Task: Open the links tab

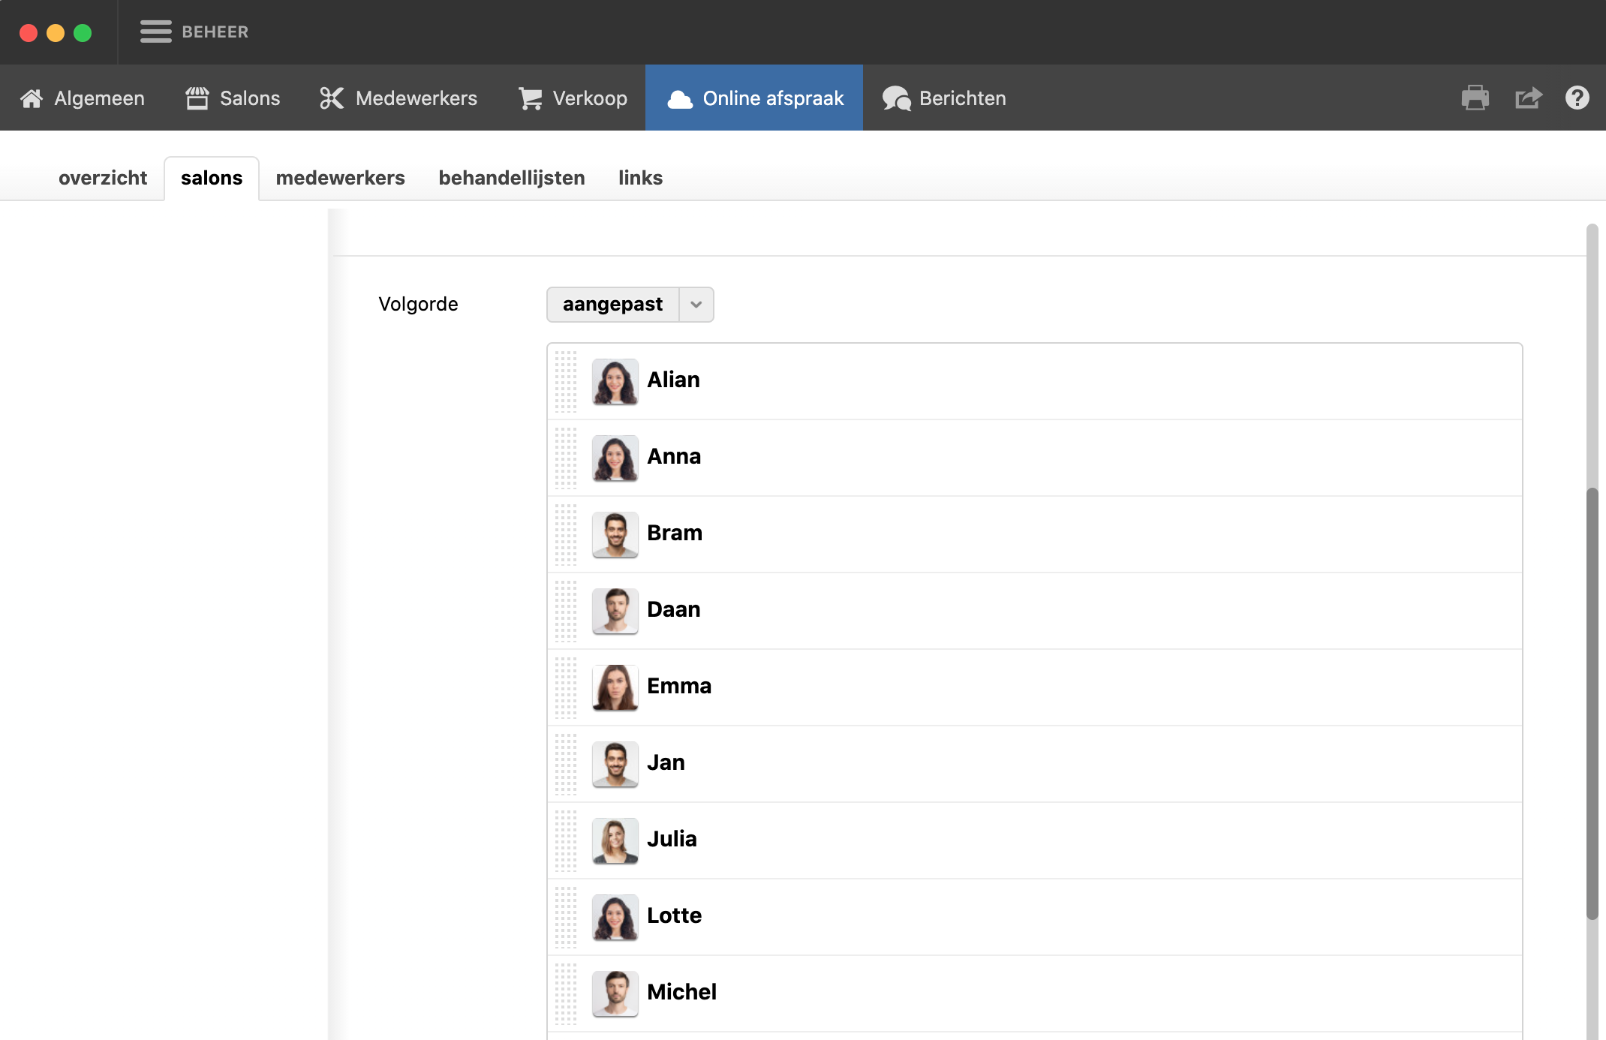Action: 640,178
